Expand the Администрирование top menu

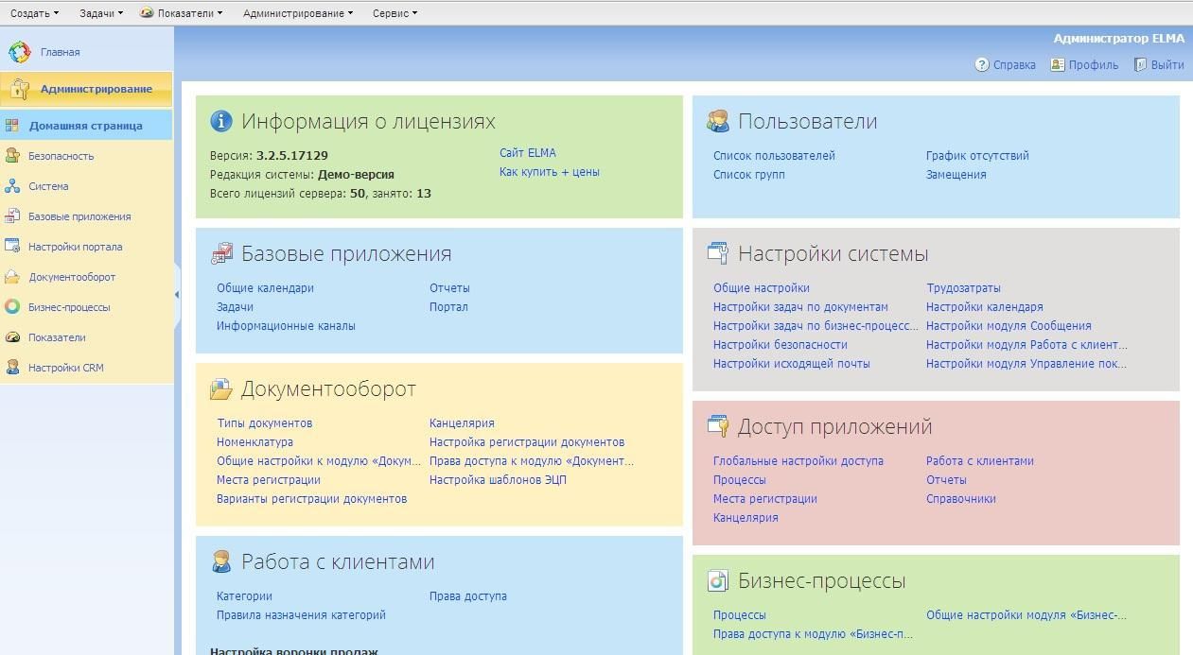[x=297, y=13]
